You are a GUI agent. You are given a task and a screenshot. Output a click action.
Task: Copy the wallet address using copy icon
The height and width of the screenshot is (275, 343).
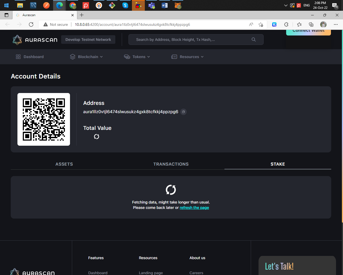point(183,112)
